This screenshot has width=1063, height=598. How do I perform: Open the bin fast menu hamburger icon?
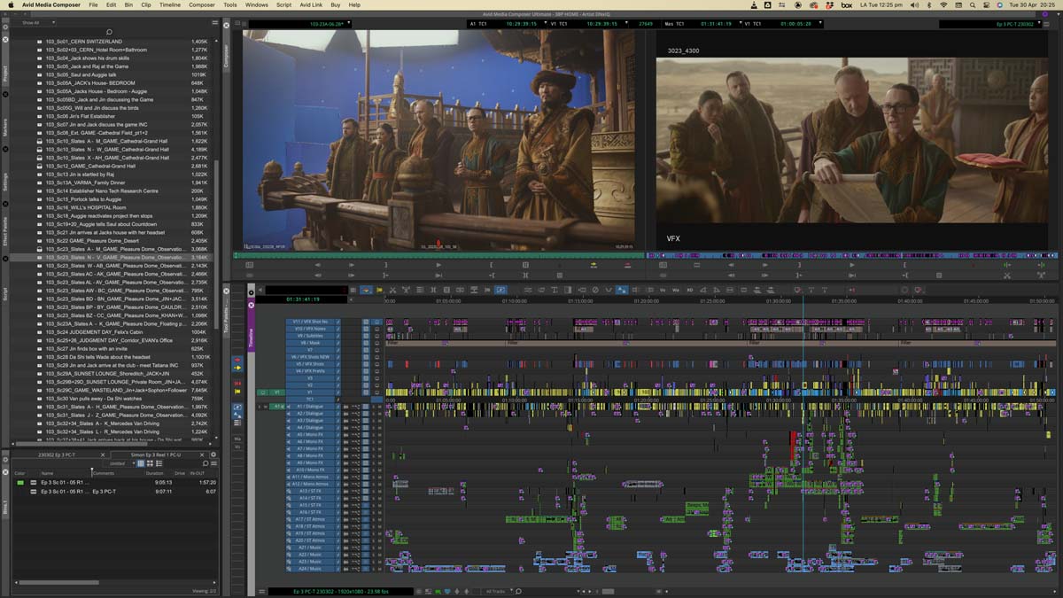[214, 463]
